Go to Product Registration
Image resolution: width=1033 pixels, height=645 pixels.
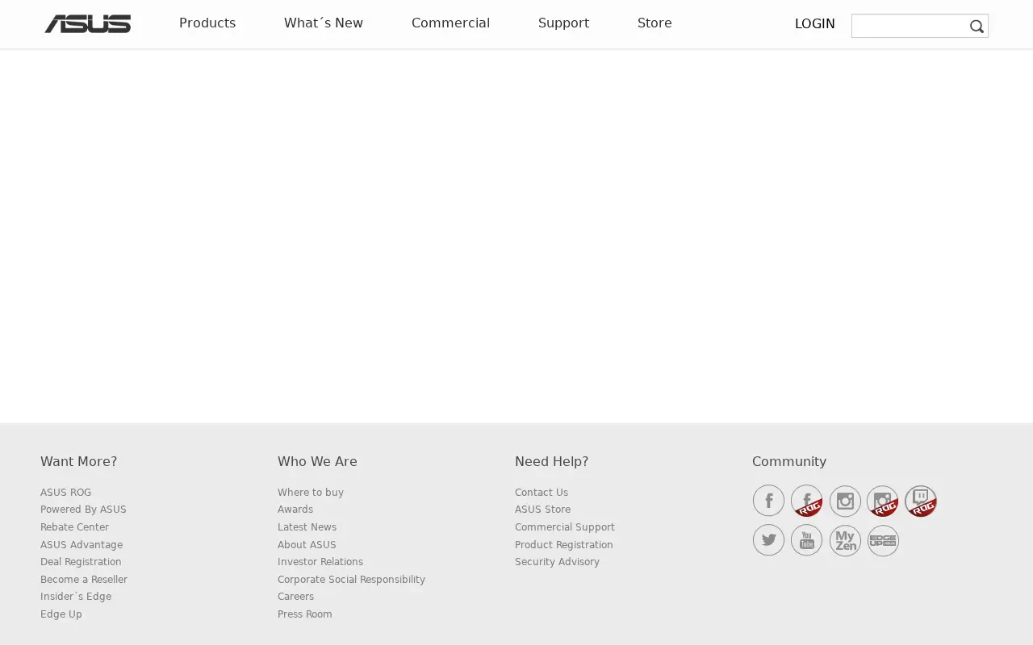(x=564, y=545)
